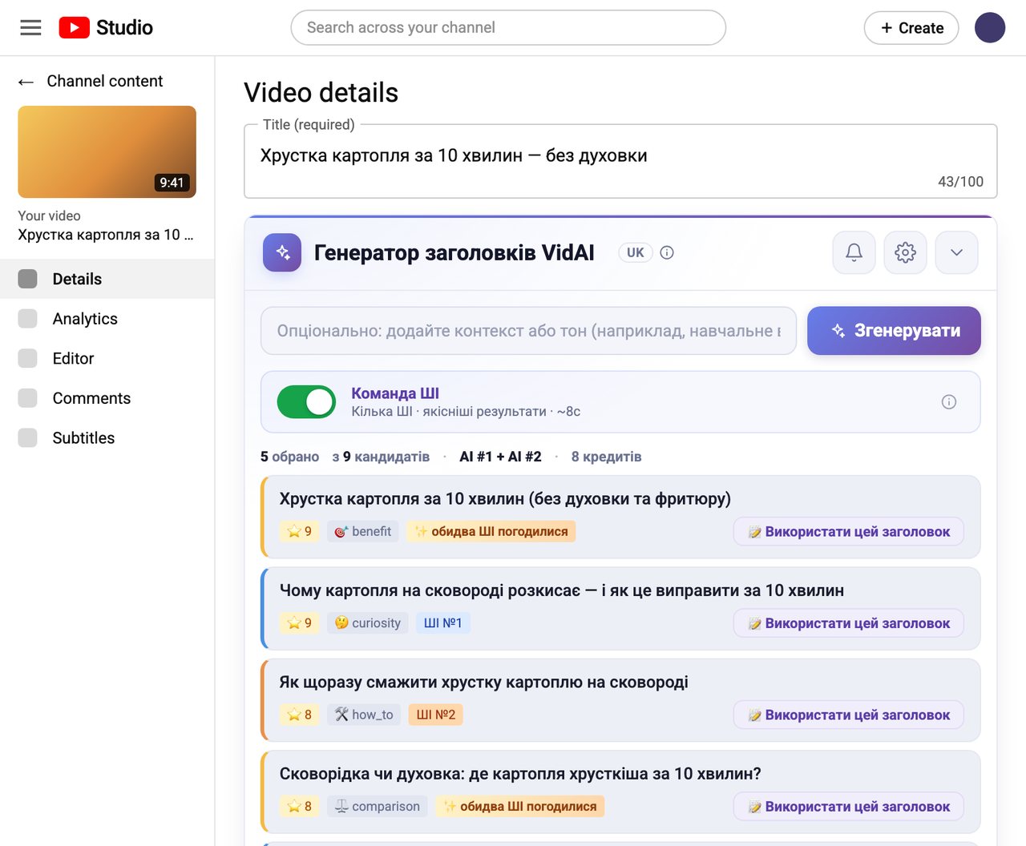Click the benefit tag
The height and width of the screenshot is (846, 1026).
click(362, 532)
